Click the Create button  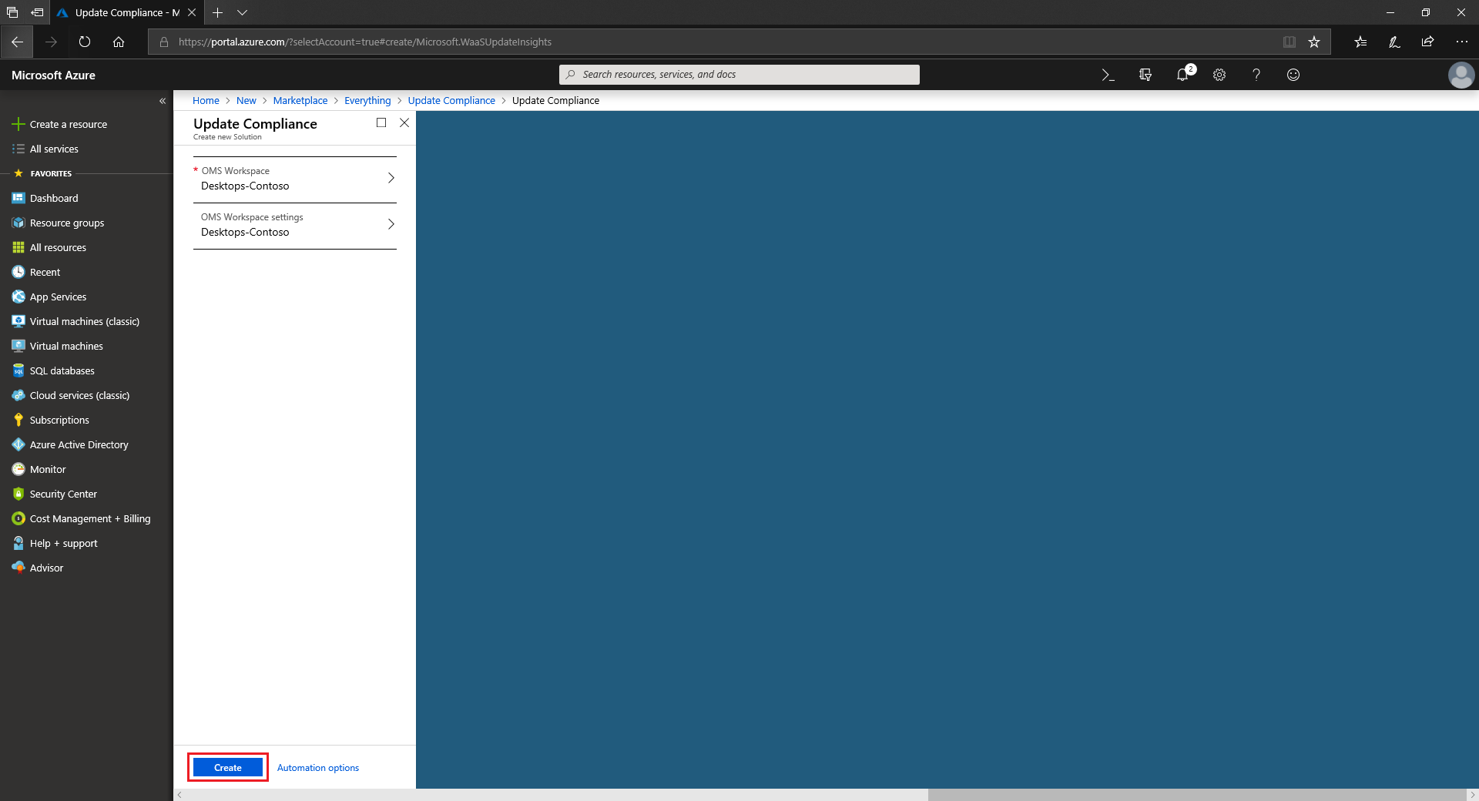[x=228, y=767]
